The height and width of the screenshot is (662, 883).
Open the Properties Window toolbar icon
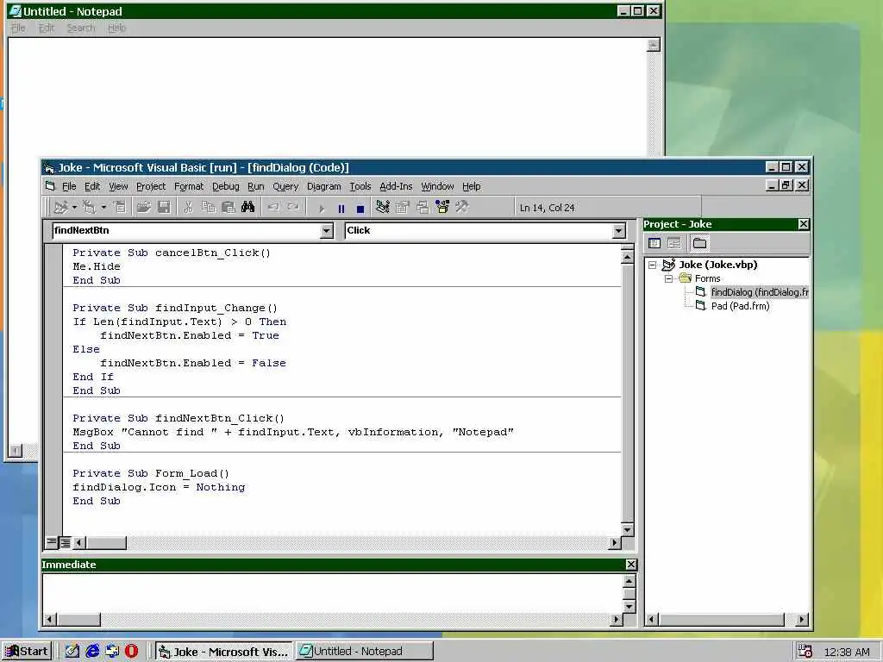[x=403, y=208]
